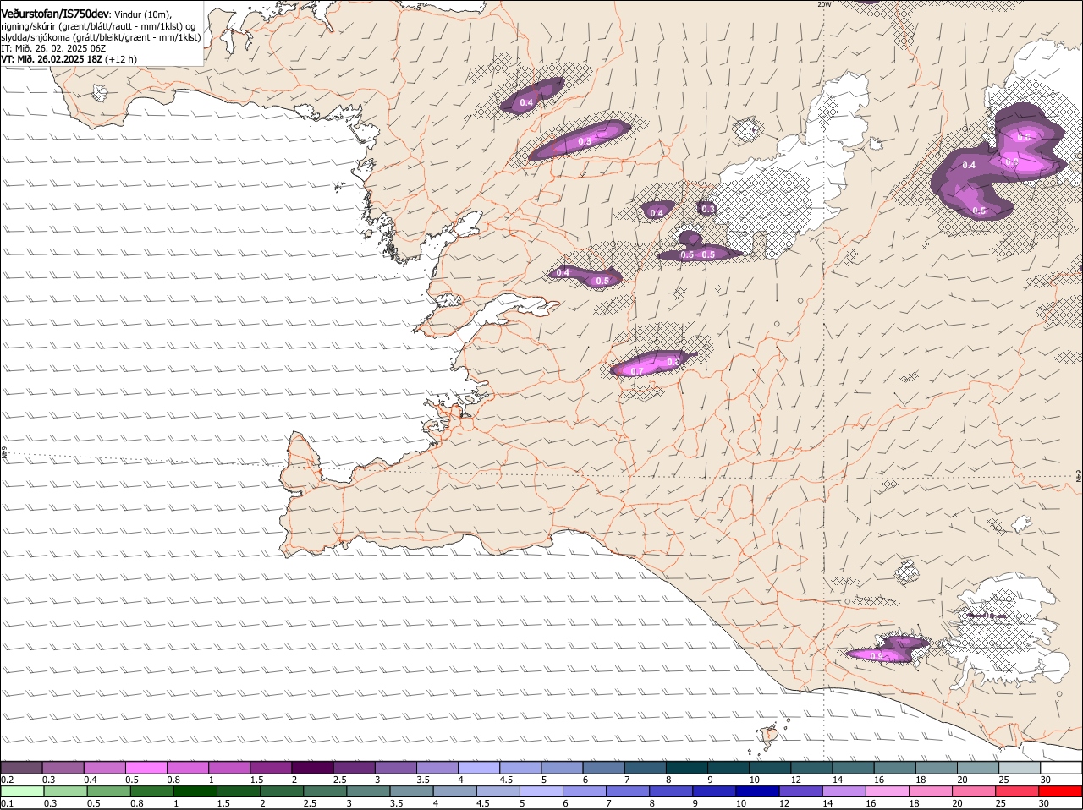Viewport: 1083px width, 810px height.
Task: Select the darkest purple upper legend swatch at 2
Action: point(313,767)
